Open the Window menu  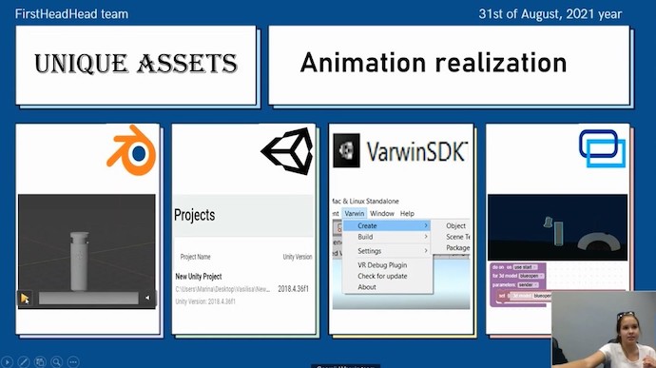point(382,214)
